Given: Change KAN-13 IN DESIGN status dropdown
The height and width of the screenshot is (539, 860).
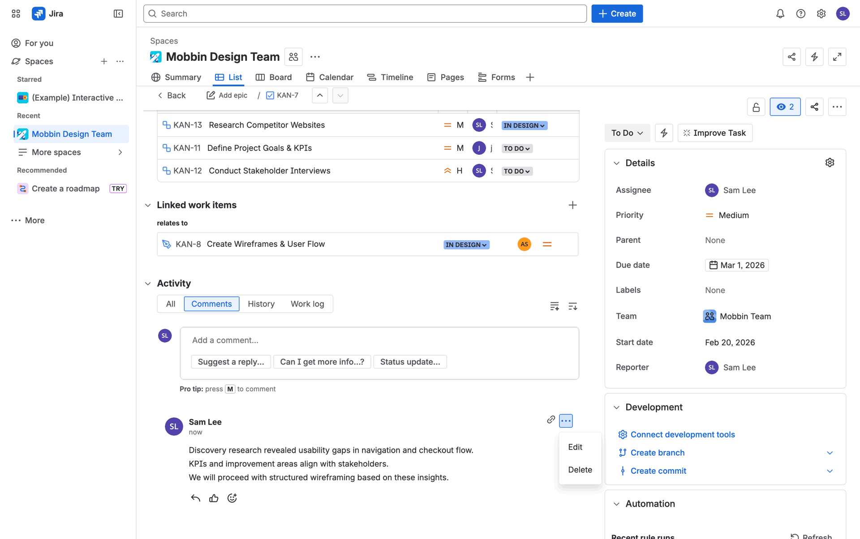Looking at the screenshot, I should point(524,126).
